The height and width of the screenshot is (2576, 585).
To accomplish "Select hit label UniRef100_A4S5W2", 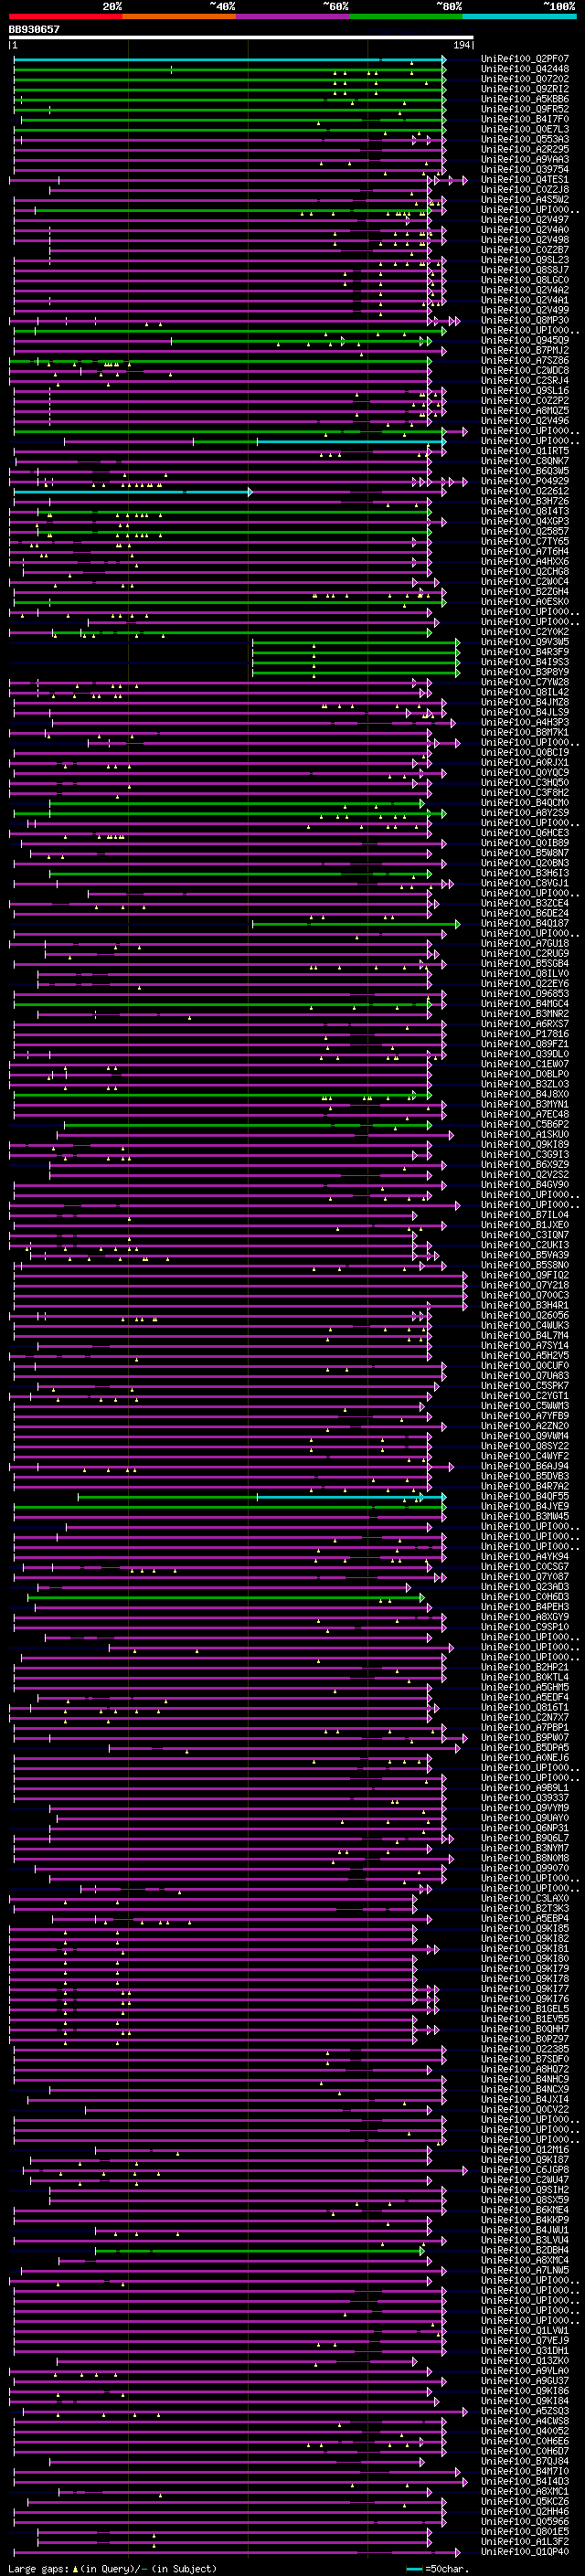I will pyautogui.click(x=525, y=199).
